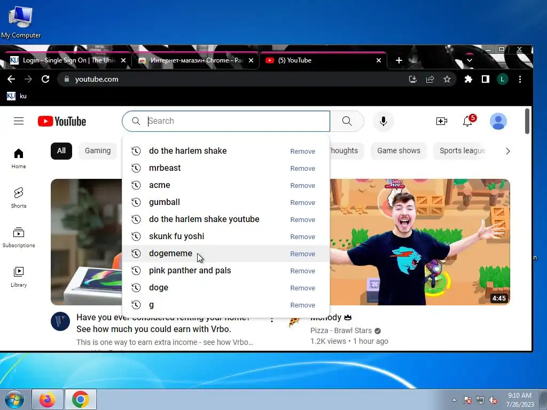Open the YouTube account avatar menu
This screenshot has width=547, height=410.
point(498,121)
